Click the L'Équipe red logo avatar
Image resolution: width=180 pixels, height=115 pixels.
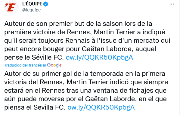point(11,7)
